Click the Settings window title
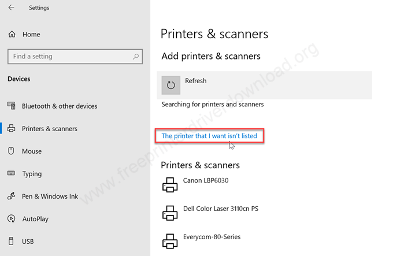Image resolution: width=393 pixels, height=256 pixels. [x=39, y=8]
